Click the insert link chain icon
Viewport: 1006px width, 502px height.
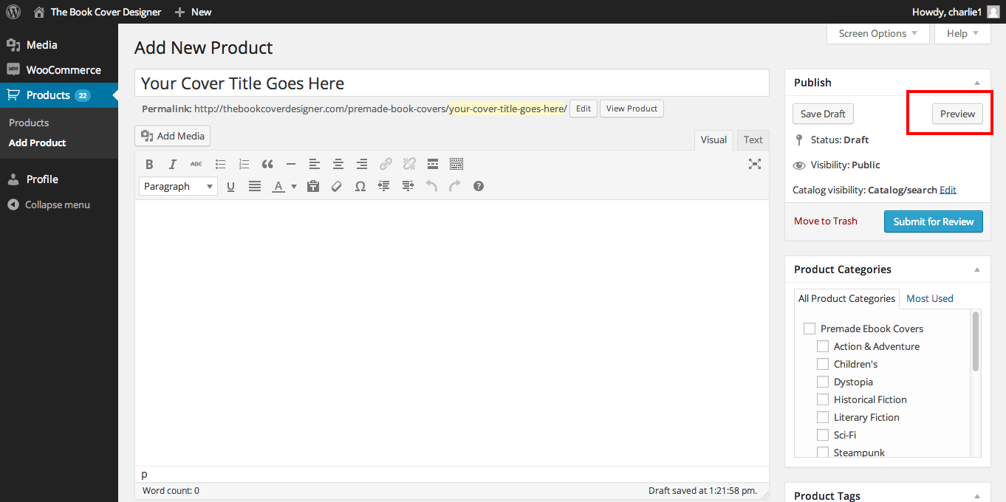coord(386,164)
